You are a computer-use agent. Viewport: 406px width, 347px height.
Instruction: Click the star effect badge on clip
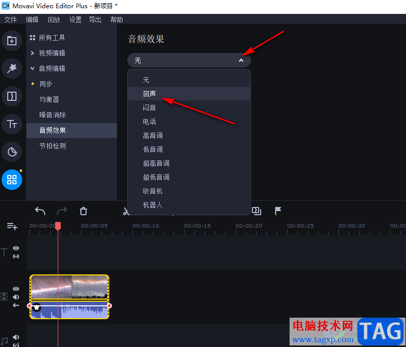37,307
